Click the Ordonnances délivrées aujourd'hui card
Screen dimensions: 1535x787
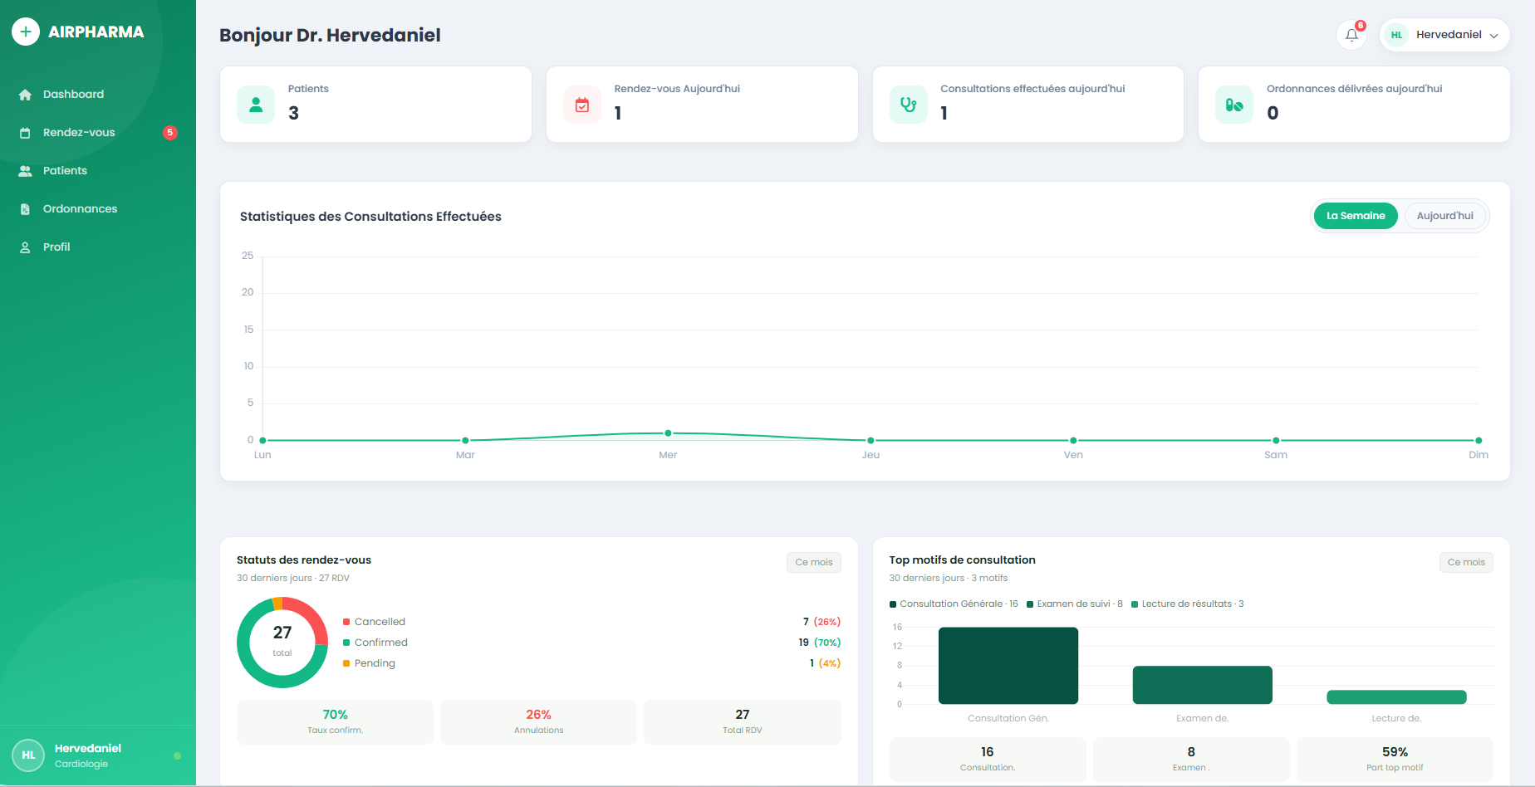tap(1354, 105)
